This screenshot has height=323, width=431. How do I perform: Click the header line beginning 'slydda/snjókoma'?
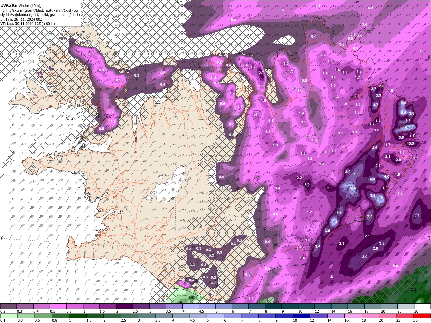point(40,15)
